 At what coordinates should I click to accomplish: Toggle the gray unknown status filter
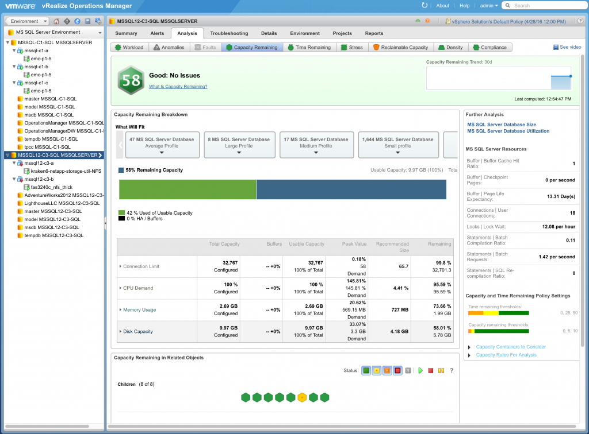[408, 371]
